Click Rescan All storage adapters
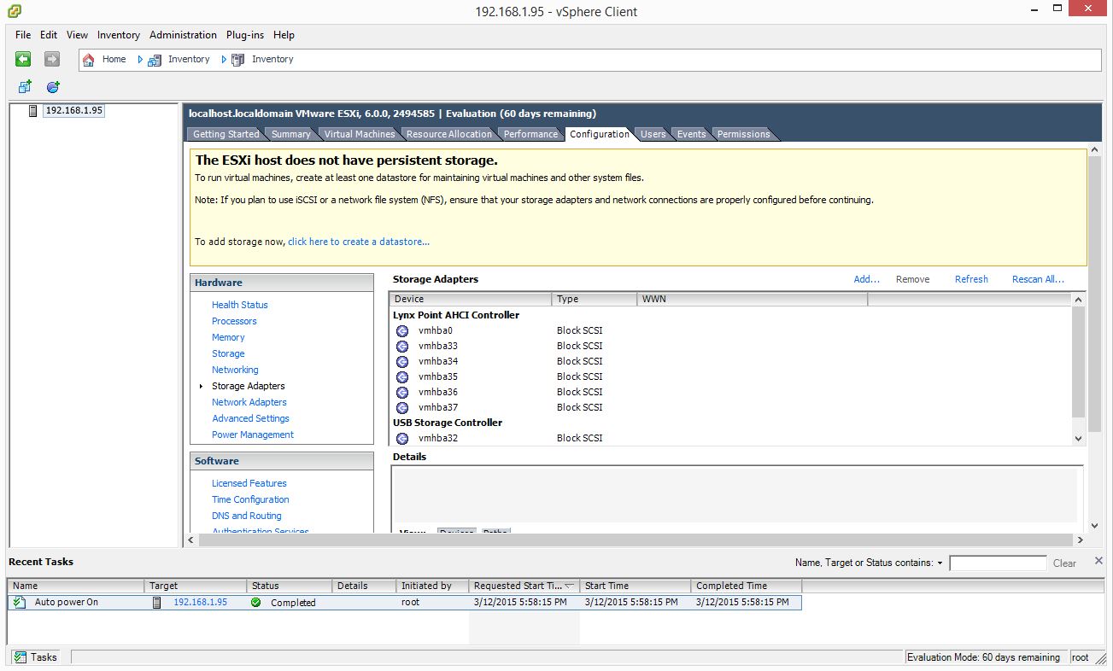 [1037, 279]
